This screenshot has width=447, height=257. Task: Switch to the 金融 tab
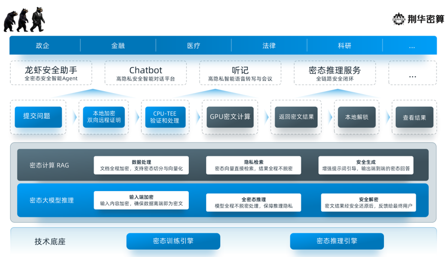pos(118,46)
